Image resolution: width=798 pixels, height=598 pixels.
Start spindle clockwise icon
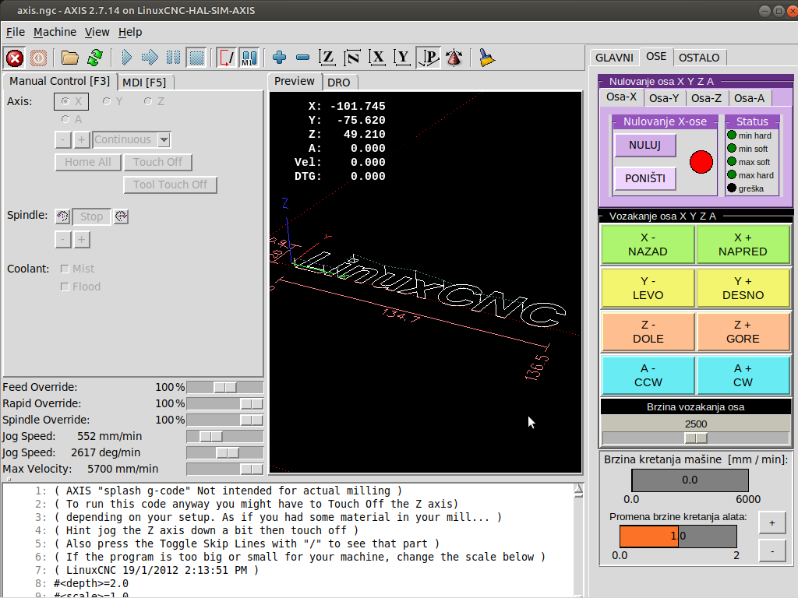coord(121,216)
